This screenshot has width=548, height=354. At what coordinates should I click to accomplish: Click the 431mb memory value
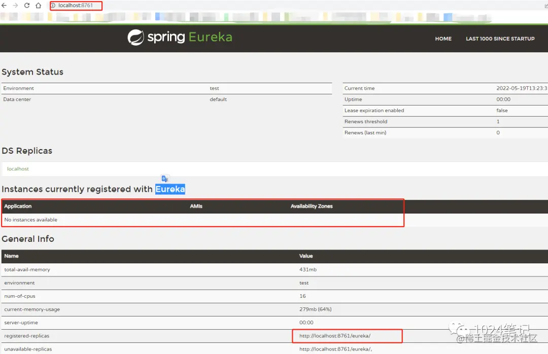[x=308, y=270]
